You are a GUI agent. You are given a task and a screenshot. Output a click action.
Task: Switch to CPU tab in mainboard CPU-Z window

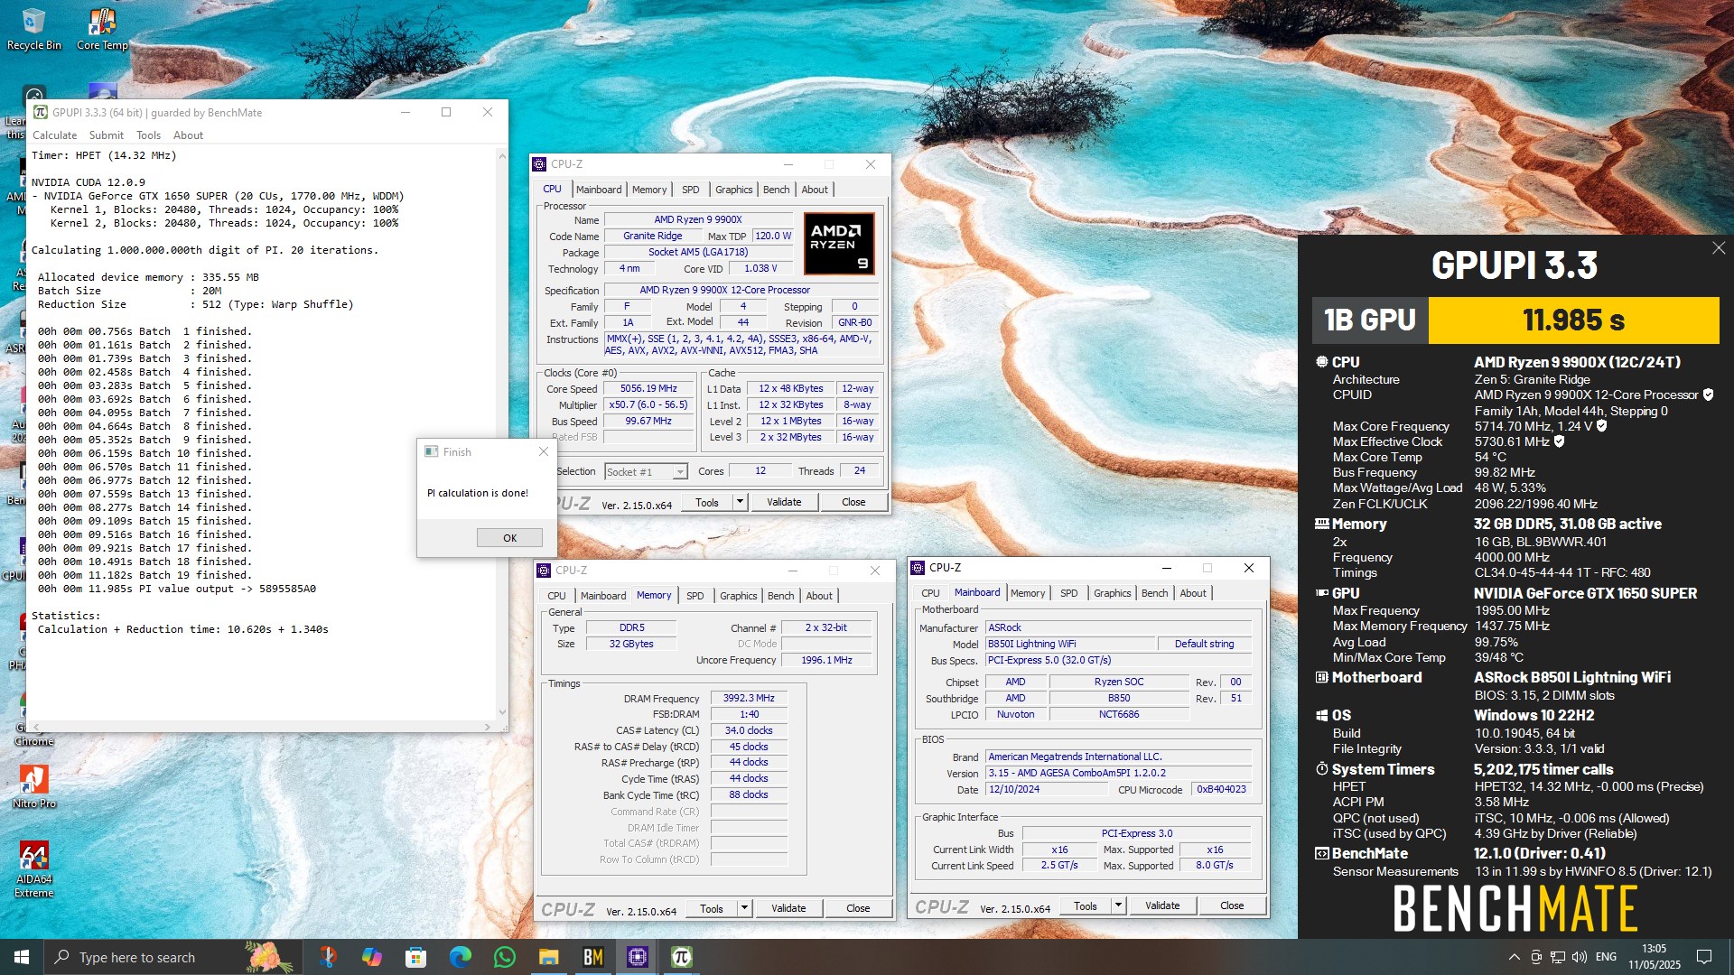[930, 593]
